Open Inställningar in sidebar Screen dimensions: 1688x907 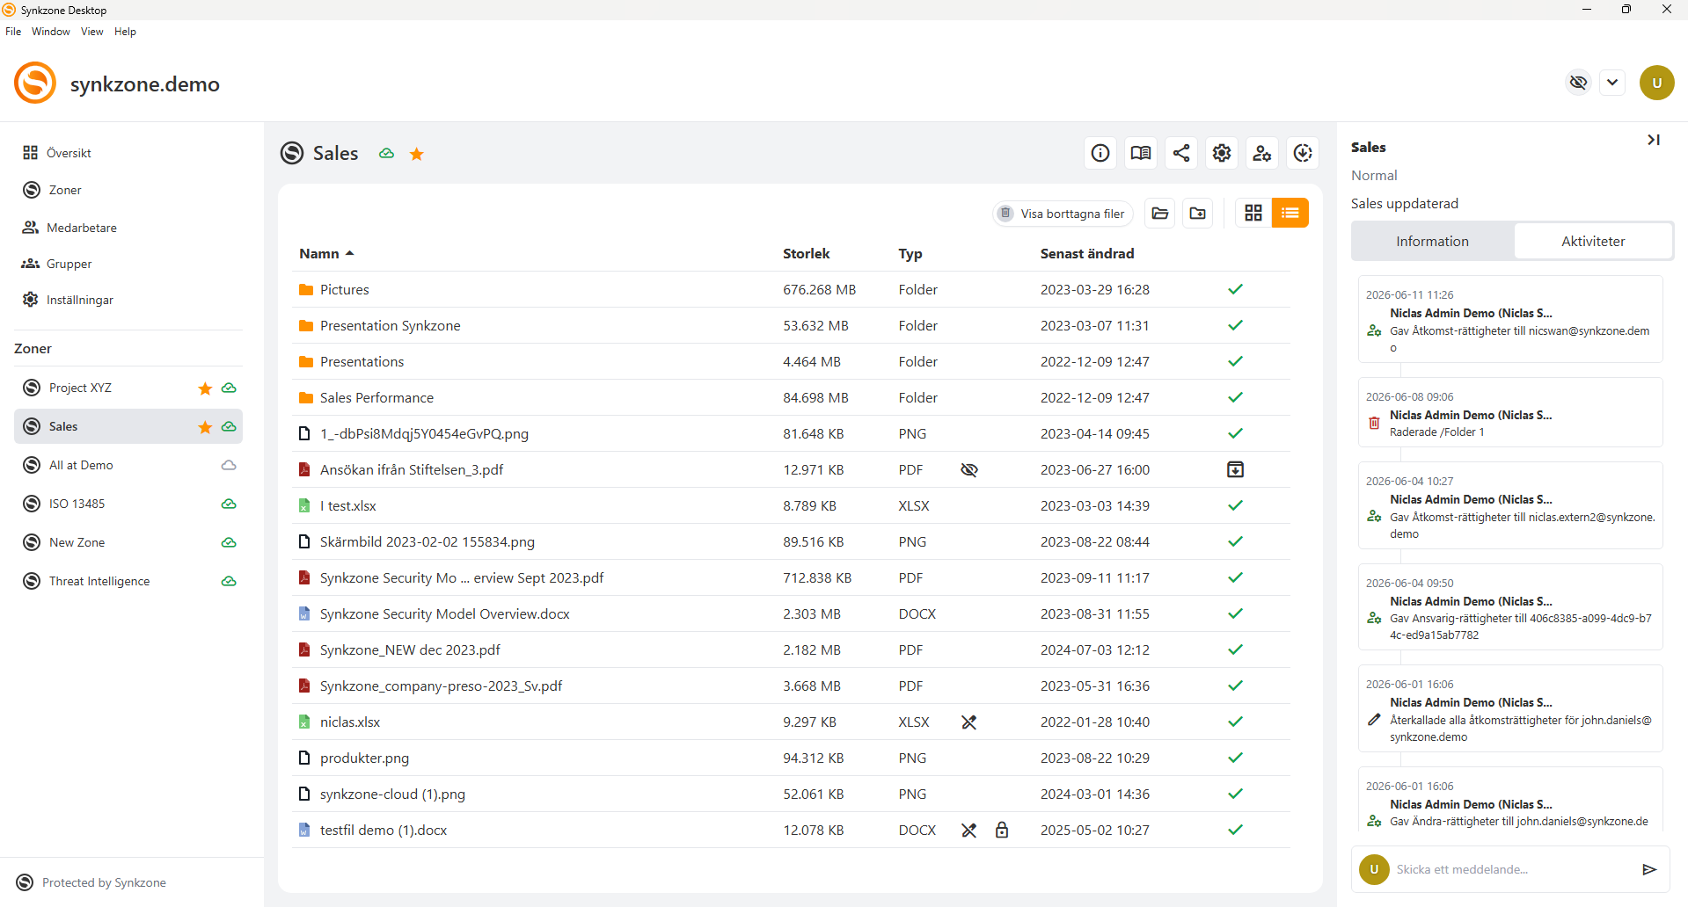[128, 300]
